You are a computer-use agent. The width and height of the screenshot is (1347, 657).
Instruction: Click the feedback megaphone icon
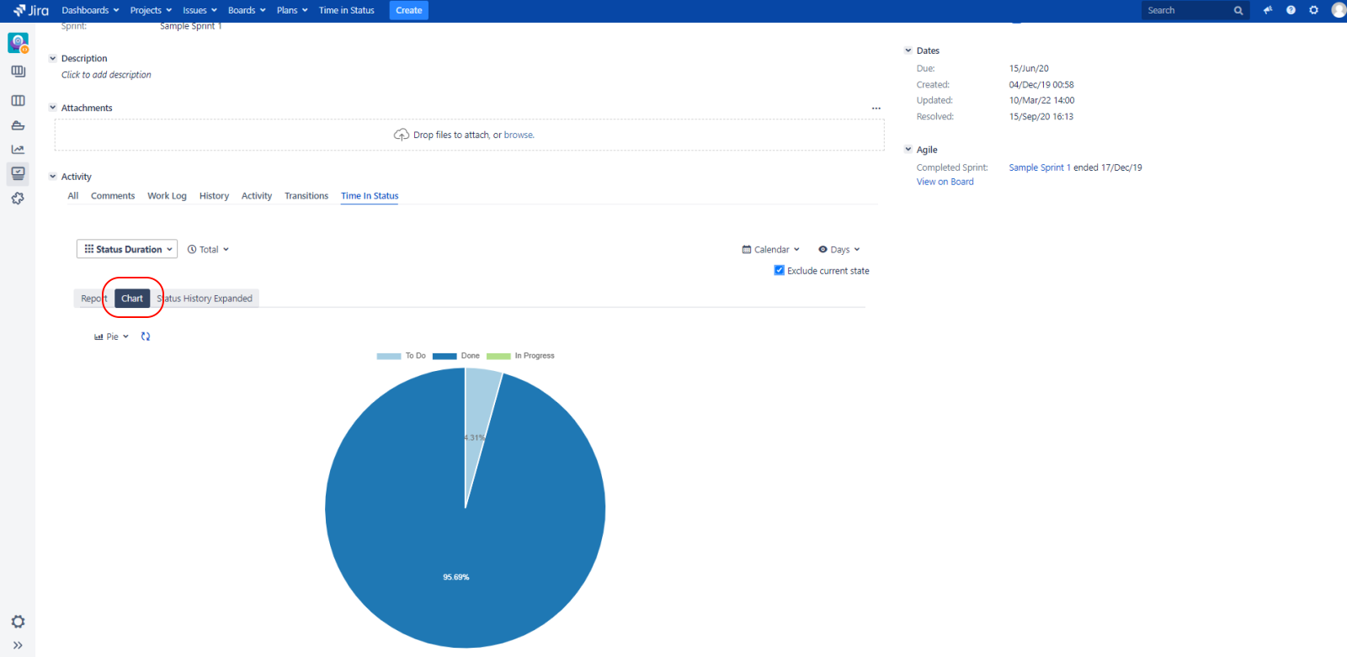(1268, 10)
